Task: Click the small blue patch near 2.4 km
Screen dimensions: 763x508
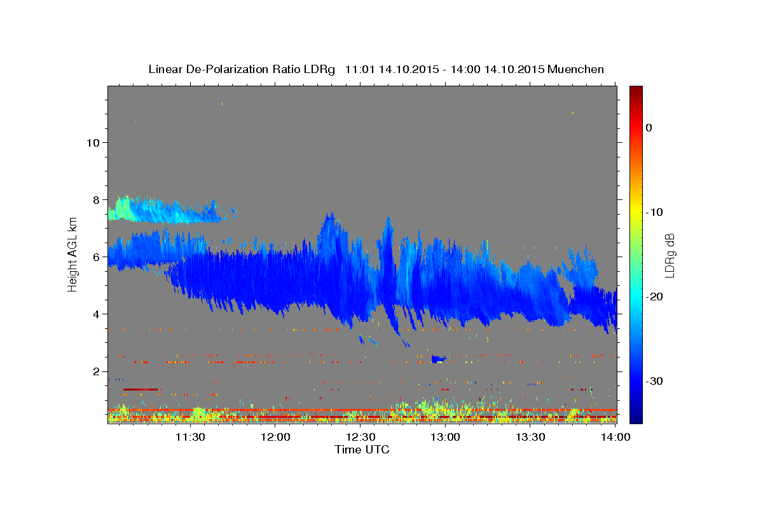Action: pyautogui.click(x=437, y=359)
